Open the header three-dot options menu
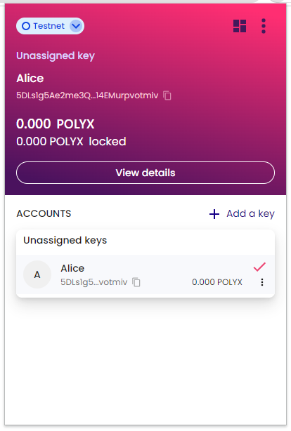The height and width of the screenshot is (431, 291). click(x=264, y=26)
